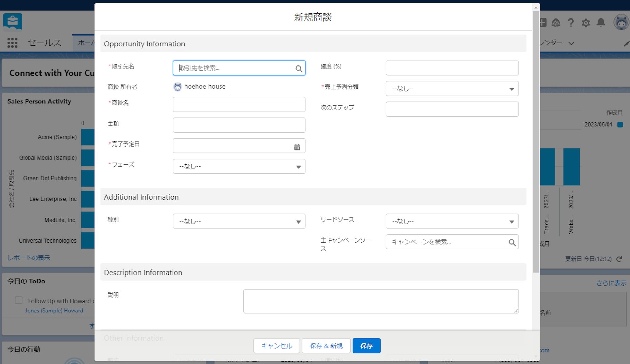Open the setup gear icon
Viewport: 630px width, 364px height.
point(586,23)
